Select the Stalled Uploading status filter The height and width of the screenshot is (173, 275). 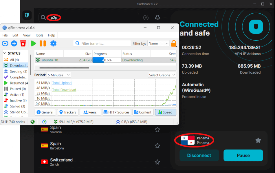15,112
